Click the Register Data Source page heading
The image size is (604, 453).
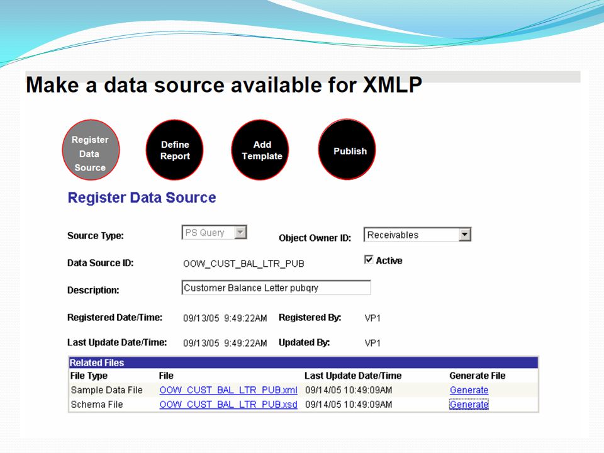(142, 198)
